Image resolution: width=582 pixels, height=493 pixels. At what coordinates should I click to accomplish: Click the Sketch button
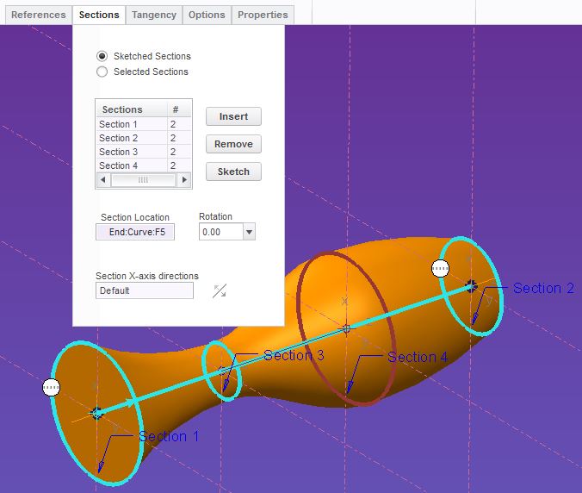(233, 172)
